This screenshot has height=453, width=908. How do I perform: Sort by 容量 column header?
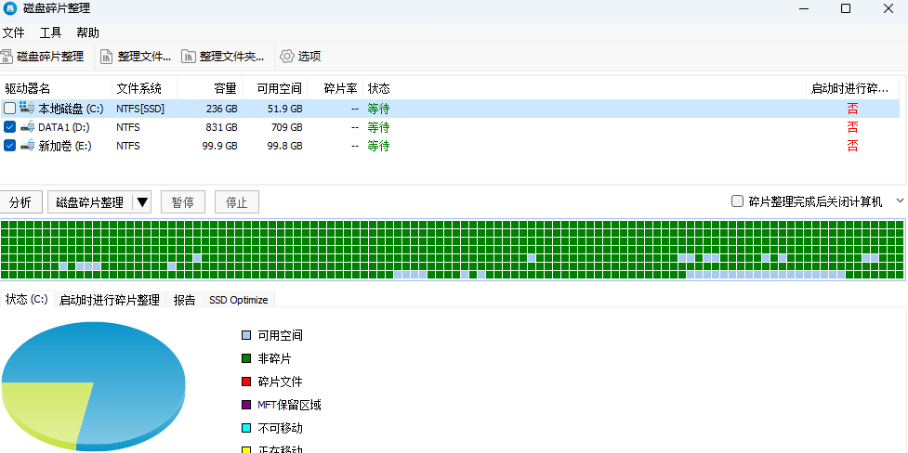tap(210, 88)
